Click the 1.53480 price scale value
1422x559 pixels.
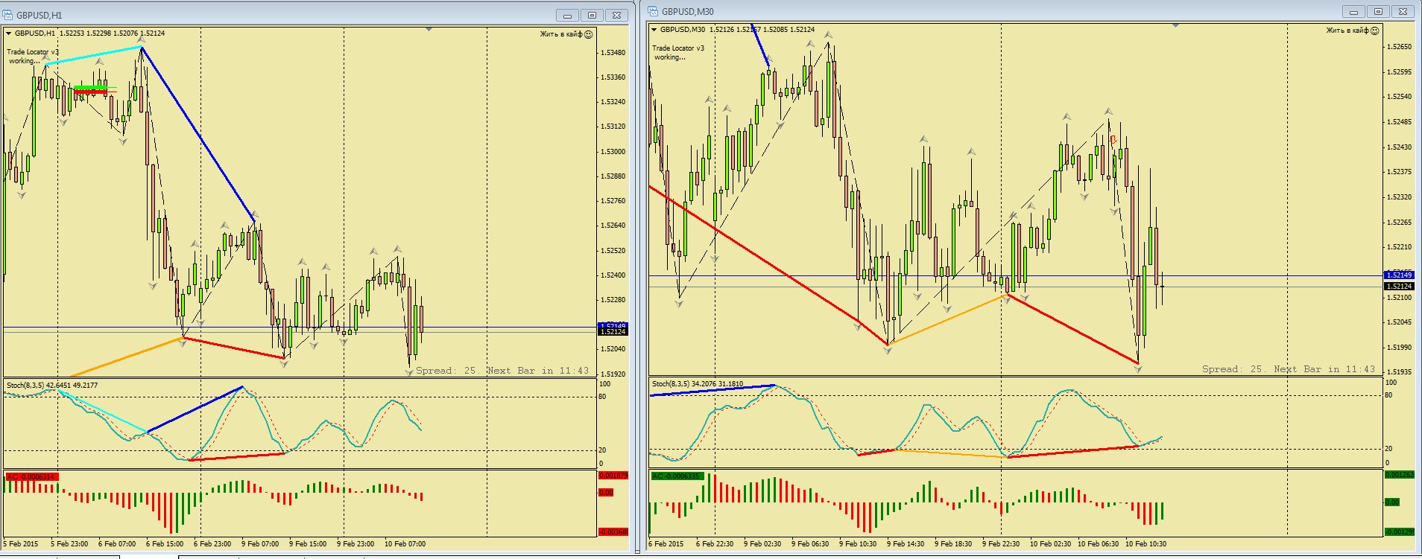[613, 53]
